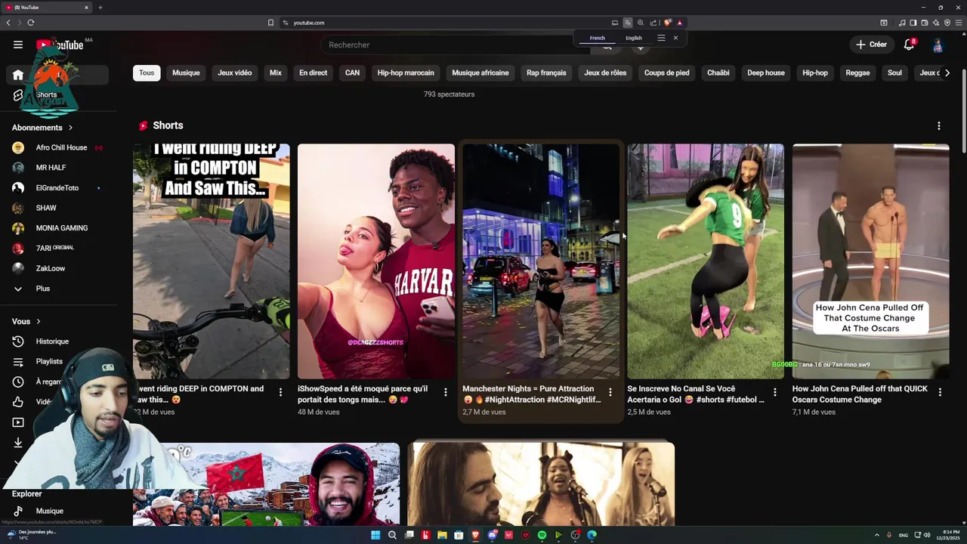Open the Windows Start button
This screenshot has width=967, height=544.
[x=375, y=535]
